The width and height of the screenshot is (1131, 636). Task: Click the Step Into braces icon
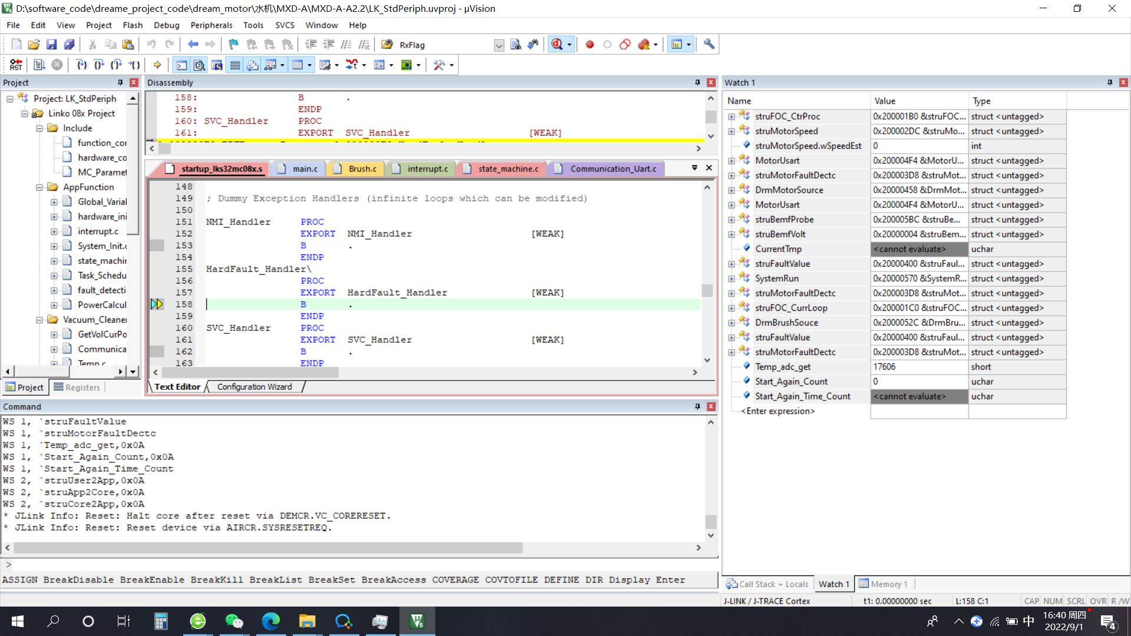click(x=81, y=65)
